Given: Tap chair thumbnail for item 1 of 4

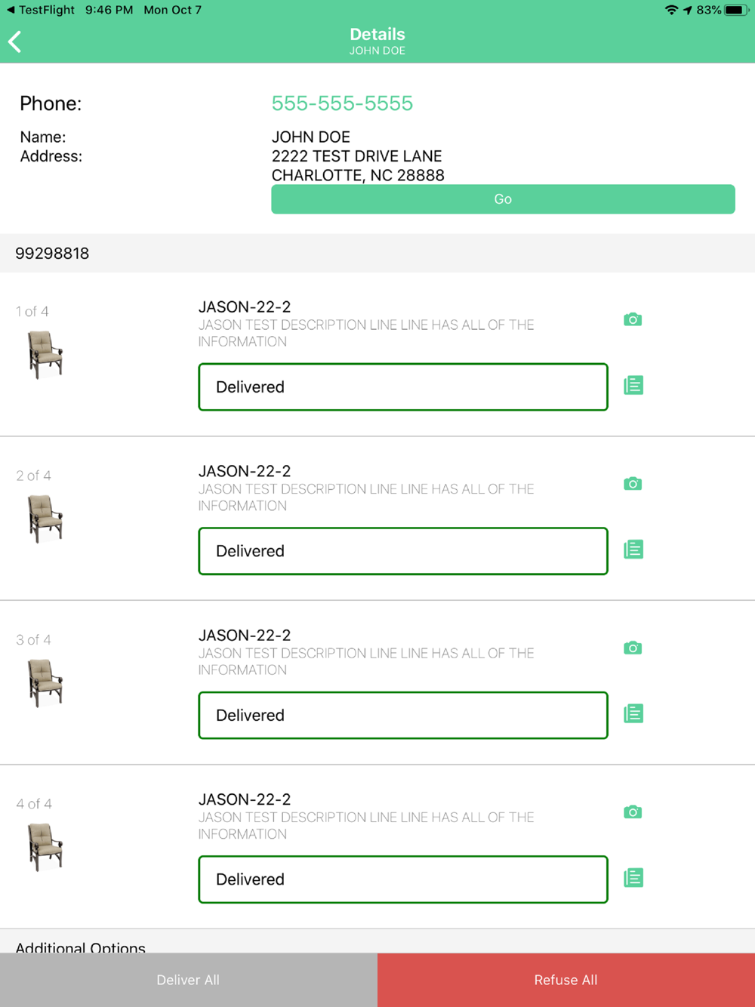Looking at the screenshot, I should (45, 355).
